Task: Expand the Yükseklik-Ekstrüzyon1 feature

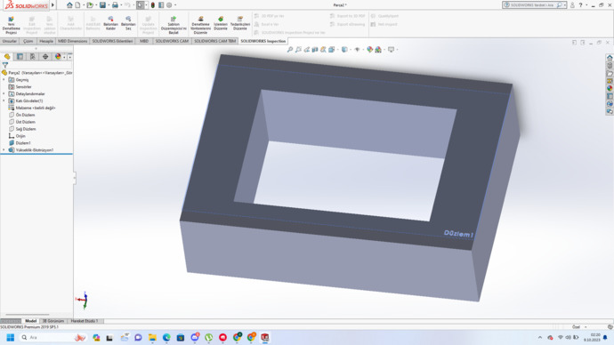Action: click(4, 150)
